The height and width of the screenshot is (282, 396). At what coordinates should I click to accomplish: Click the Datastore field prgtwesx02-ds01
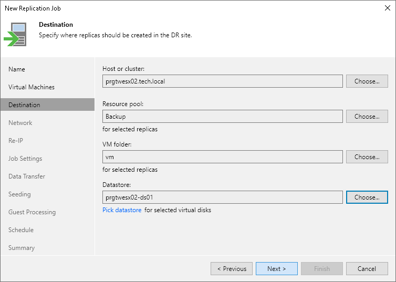point(223,197)
